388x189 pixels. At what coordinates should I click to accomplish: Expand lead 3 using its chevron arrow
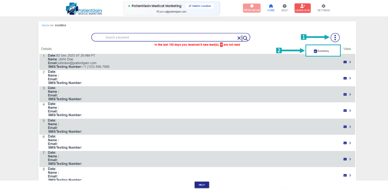pos(350,94)
